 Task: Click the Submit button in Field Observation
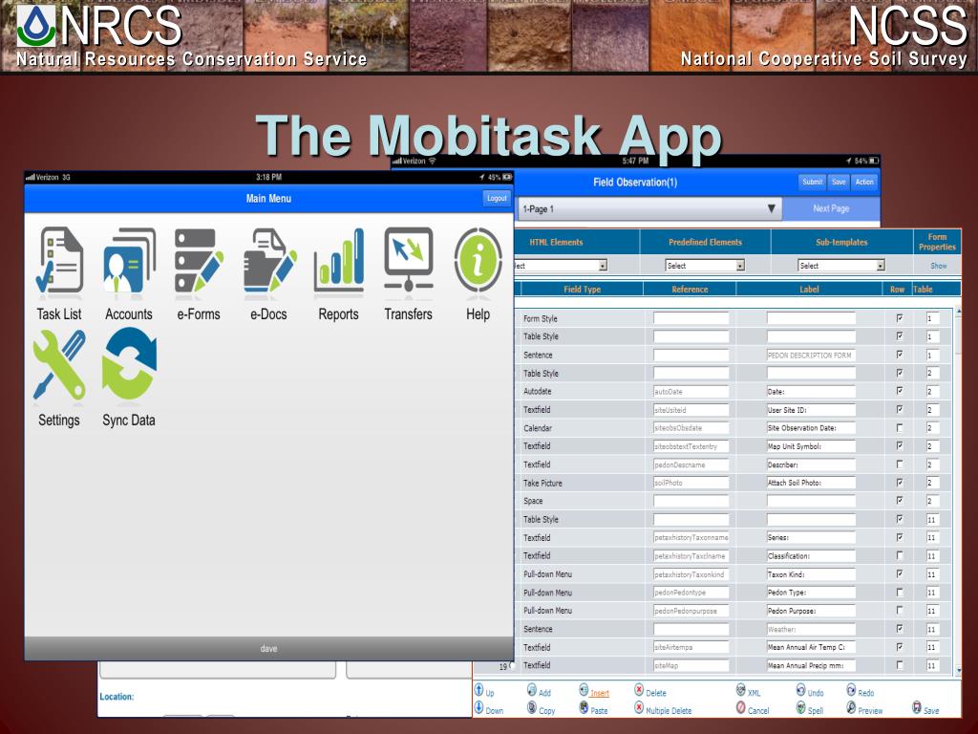click(812, 182)
